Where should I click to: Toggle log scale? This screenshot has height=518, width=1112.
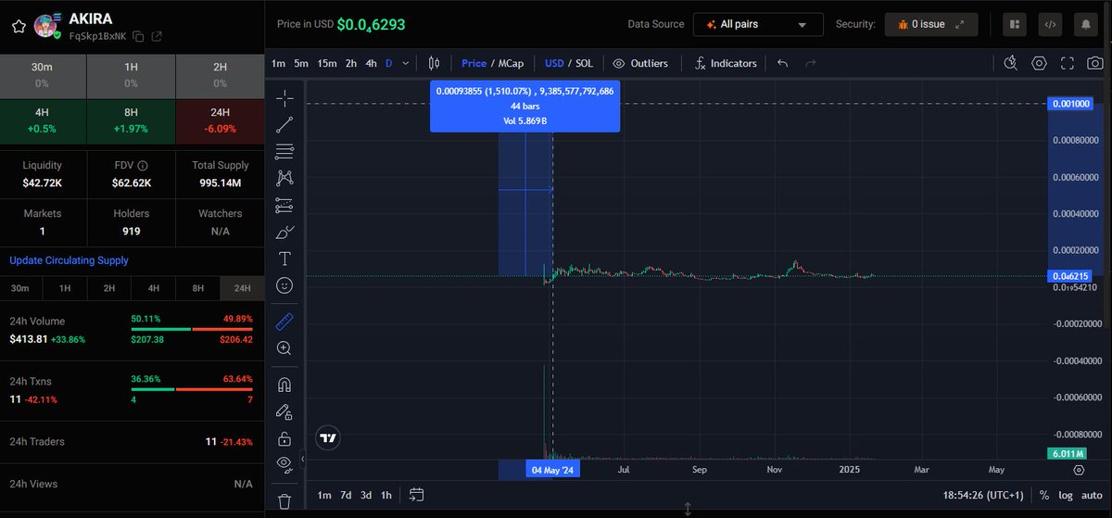[1066, 495]
